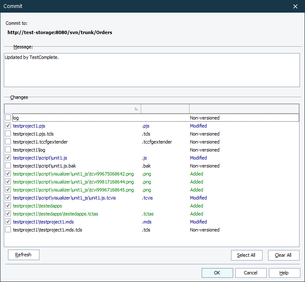Click the sort indicator in first column header
The image size is (305, 282).
136,109
